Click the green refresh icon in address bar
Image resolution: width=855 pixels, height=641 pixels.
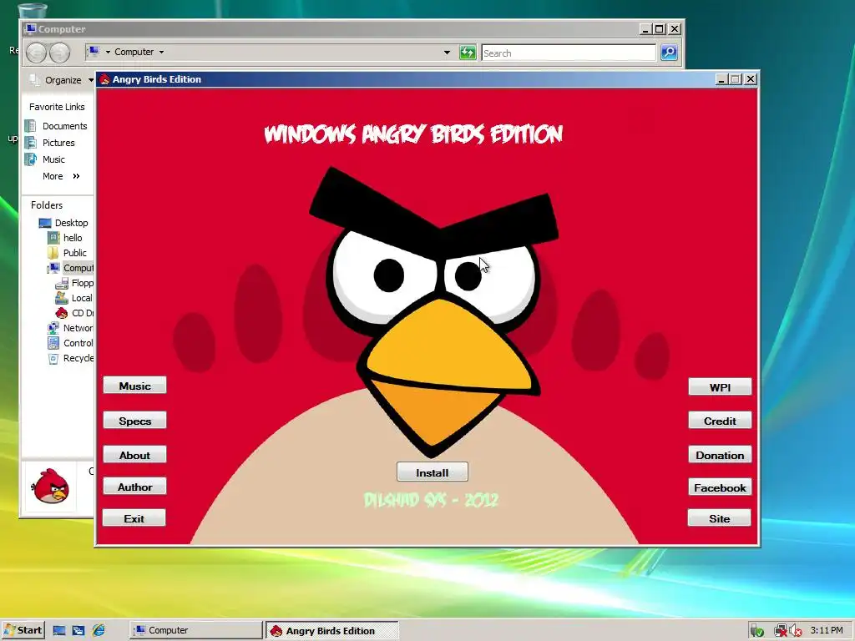coord(468,53)
